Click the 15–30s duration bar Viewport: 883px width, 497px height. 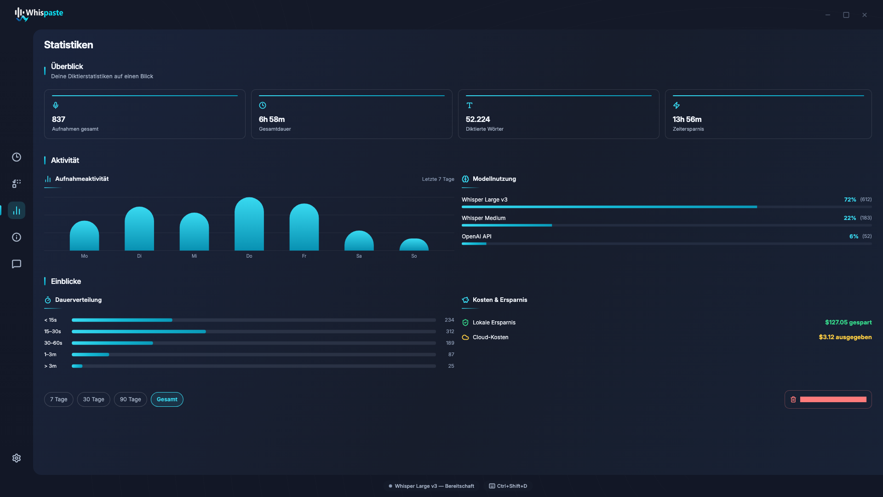[x=254, y=331]
